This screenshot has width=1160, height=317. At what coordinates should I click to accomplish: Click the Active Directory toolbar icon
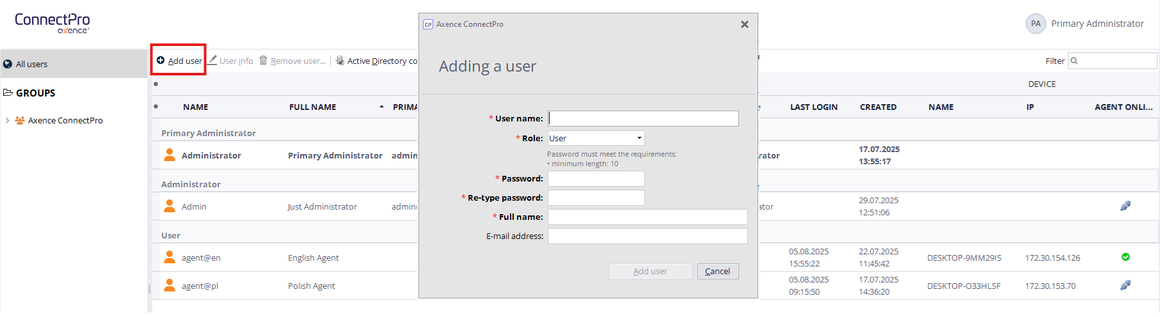click(x=340, y=61)
